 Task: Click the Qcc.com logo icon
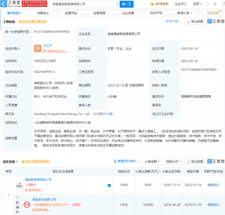pyautogui.click(x=4, y=4)
